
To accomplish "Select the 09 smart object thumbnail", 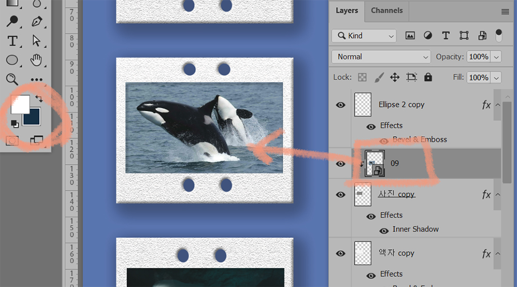I will pyautogui.click(x=375, y=164).
